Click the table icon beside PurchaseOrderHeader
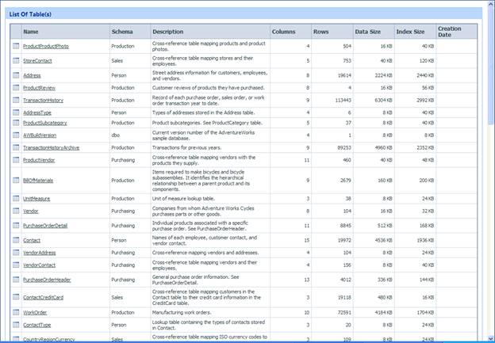 click(x=16, y=280)
